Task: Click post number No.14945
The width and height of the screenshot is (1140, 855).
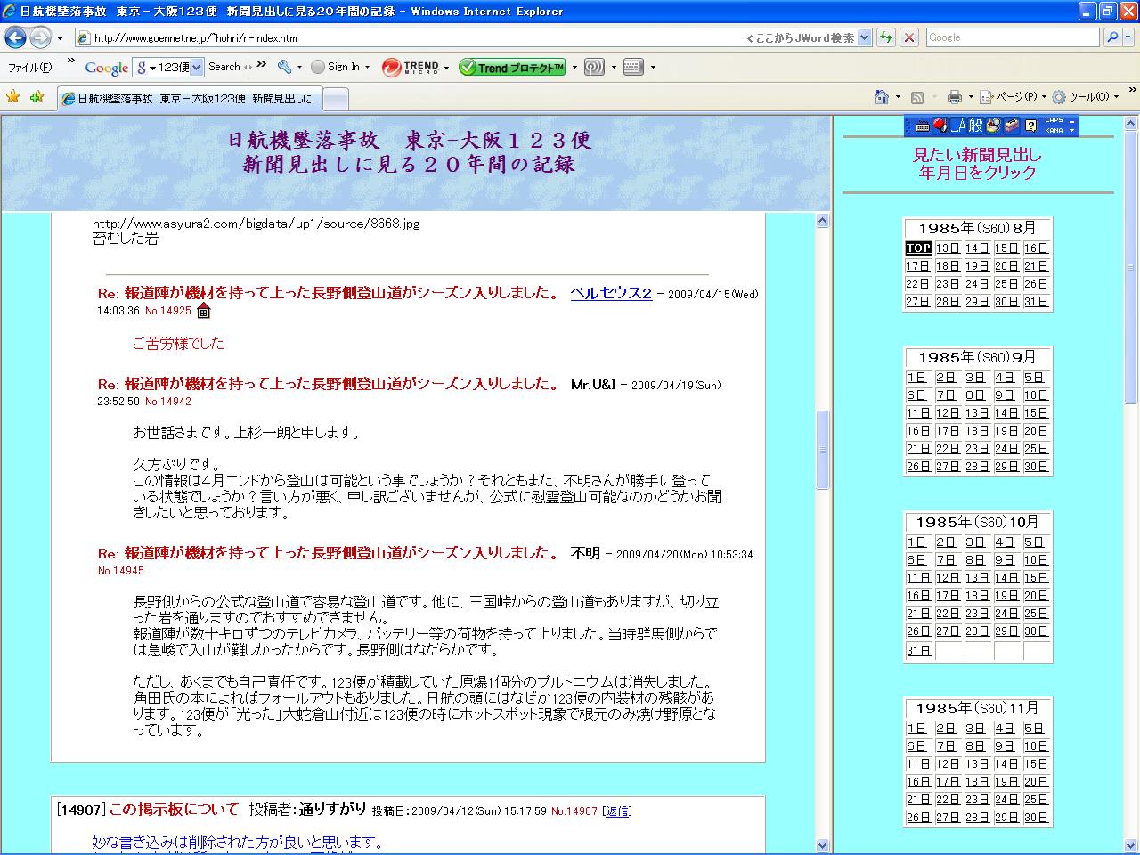Action: [120, 571]
